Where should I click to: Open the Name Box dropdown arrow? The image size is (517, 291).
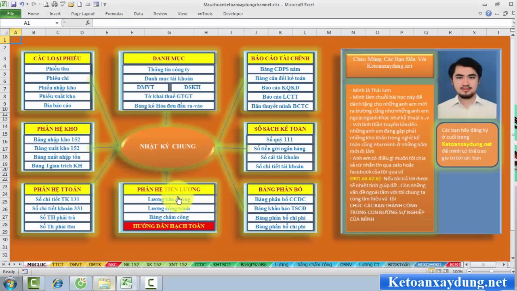click(x=57, y=23)
